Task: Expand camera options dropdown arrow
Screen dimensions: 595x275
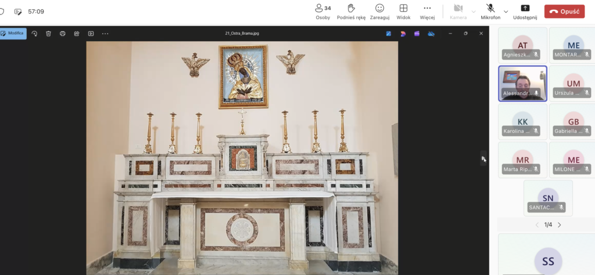Action: click(x=473, y=11)
